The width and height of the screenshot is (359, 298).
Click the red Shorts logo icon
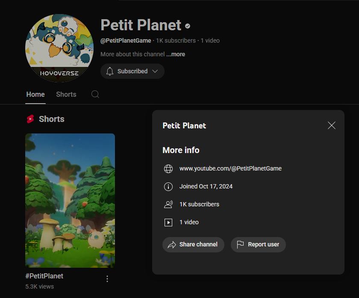[30, 119]
